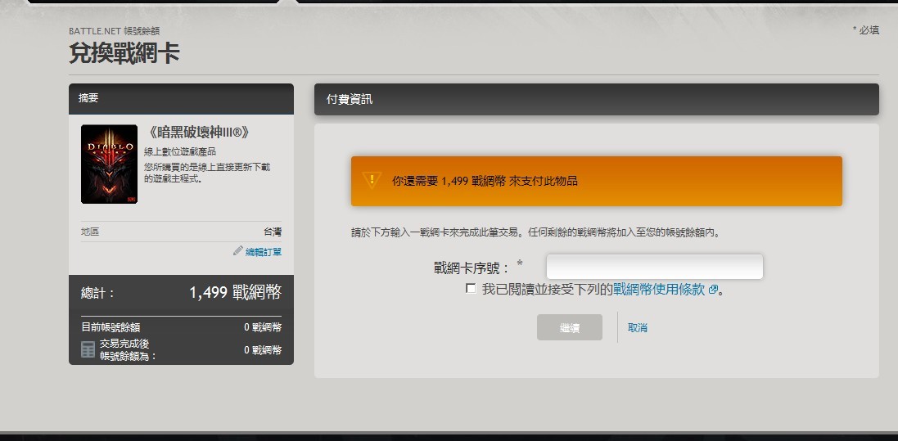
Task: Check the 我已閱讀並接受 terms checkbox
Action: click(x=471, y=289)
